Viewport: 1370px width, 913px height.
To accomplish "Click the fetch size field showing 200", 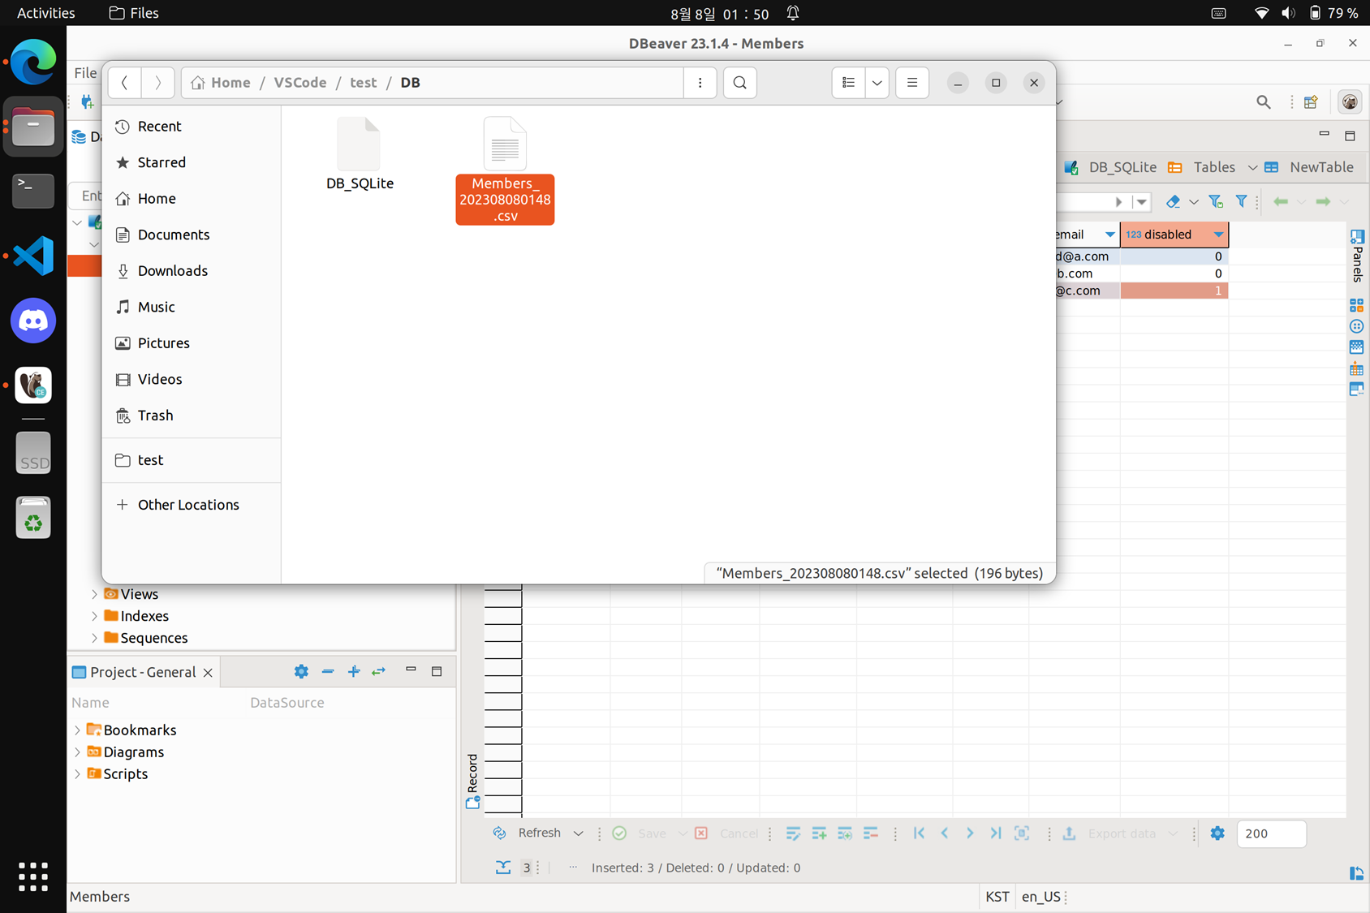I will click(x=1271, y=833).
